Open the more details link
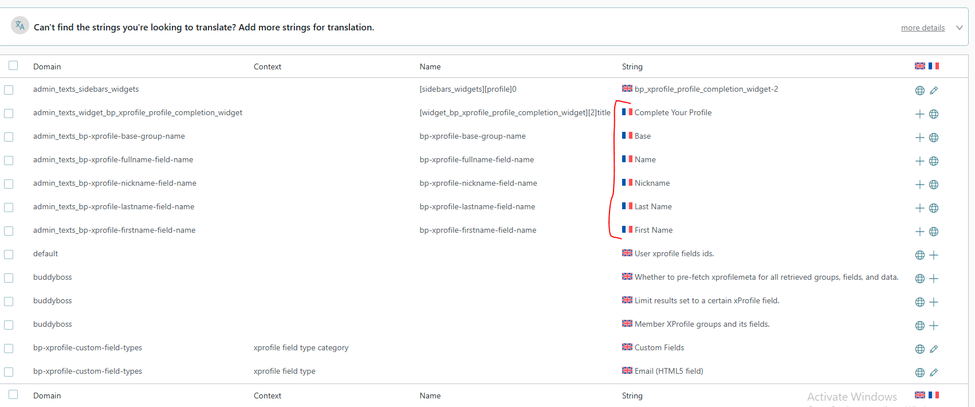Viewport: 975px width, 407px height. 922,28
